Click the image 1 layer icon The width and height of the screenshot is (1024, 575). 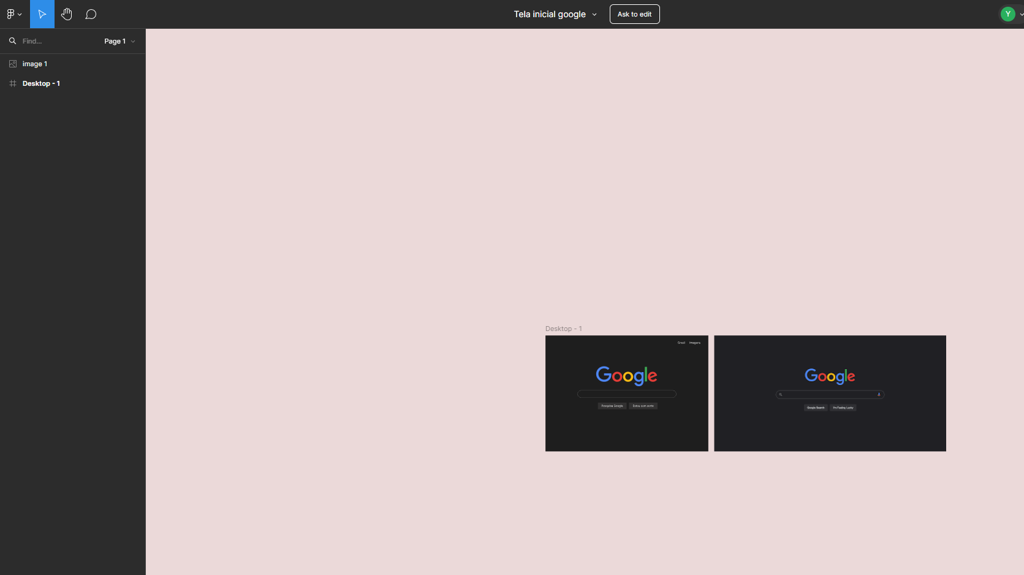[13, 64]
